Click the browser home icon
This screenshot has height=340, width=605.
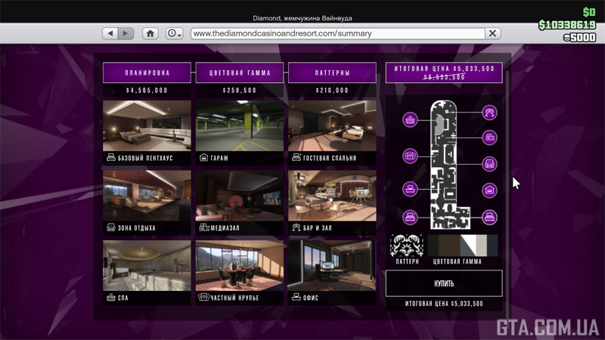(x=150, y=33)
